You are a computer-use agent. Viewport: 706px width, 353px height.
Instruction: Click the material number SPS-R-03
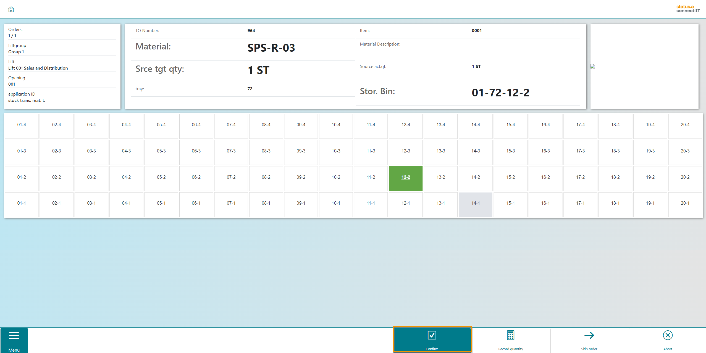tap(271, 48)
